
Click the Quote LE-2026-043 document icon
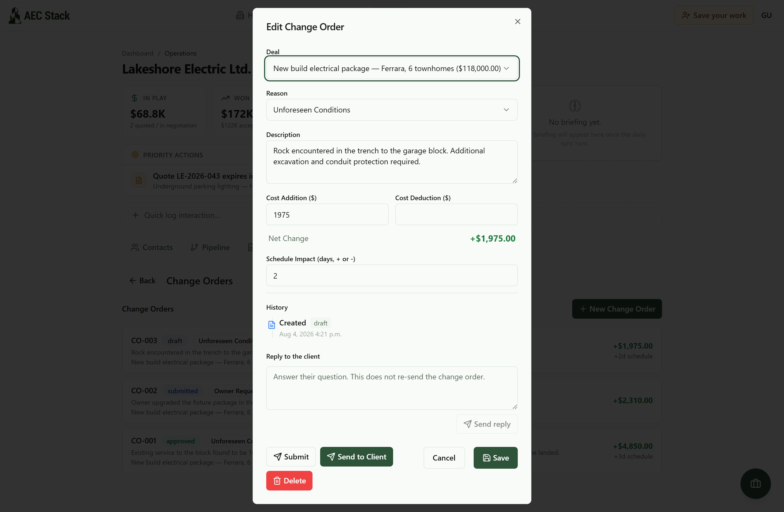point(139,180)
